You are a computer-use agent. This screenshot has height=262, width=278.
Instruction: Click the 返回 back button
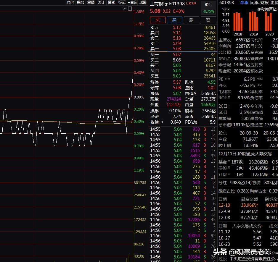pos(143,2)
